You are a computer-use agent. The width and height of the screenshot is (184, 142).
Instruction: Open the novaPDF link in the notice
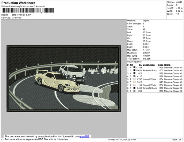point(85,136)
